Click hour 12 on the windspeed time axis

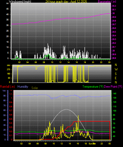[x=60, y=62]
